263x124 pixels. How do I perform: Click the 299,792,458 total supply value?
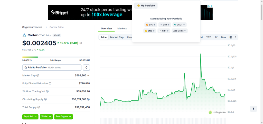pyautogui.click(x=82, y=107)
